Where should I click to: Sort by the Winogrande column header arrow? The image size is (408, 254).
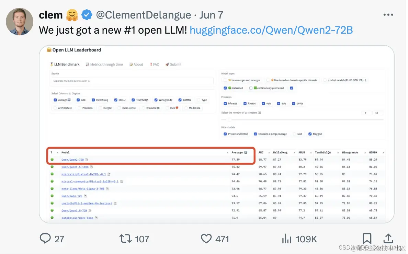point(365,153)
